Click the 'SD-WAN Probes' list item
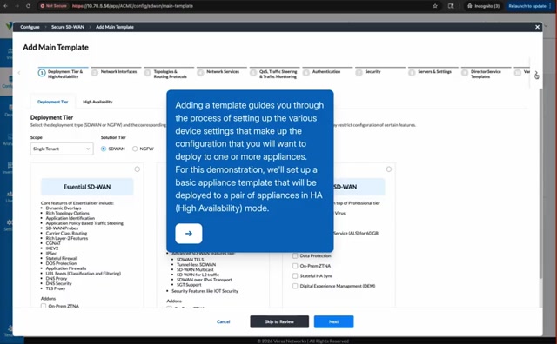The height and width of the screenshot is (344, 557). pyautogui.click(x=62, y=228)
